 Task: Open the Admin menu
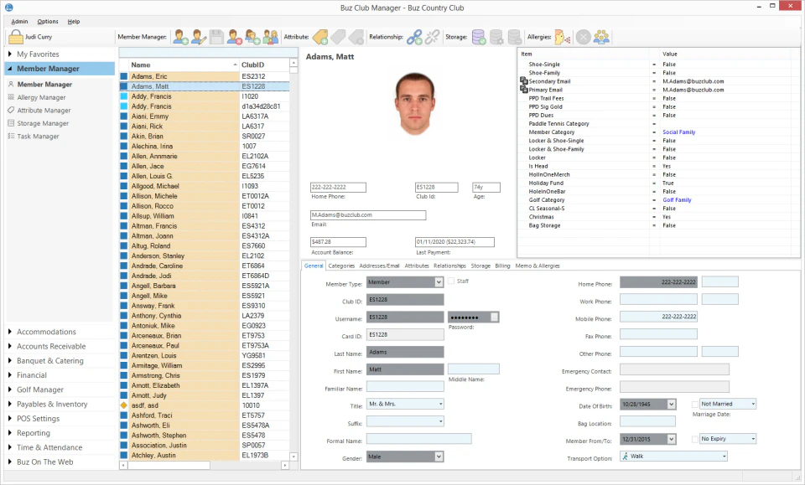[18, 22]
